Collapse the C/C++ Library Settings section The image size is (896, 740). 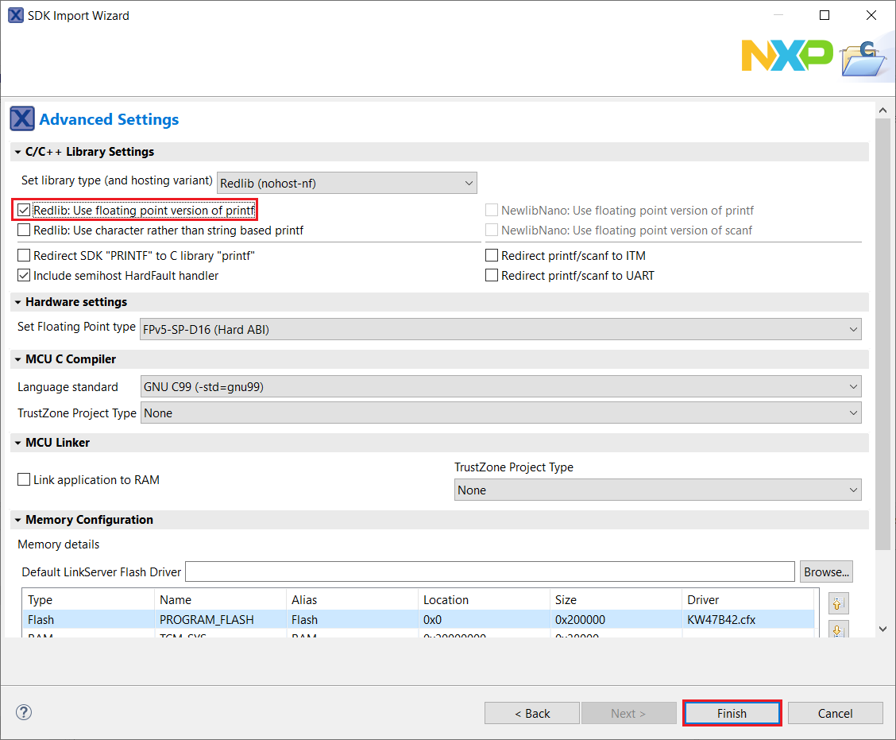(17, 152)
